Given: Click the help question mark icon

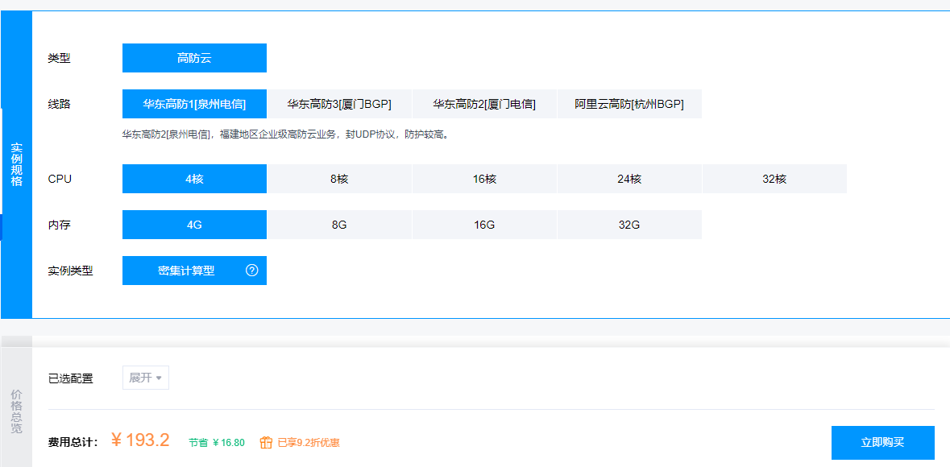Looking at the screenshot, I should (251, 271).
